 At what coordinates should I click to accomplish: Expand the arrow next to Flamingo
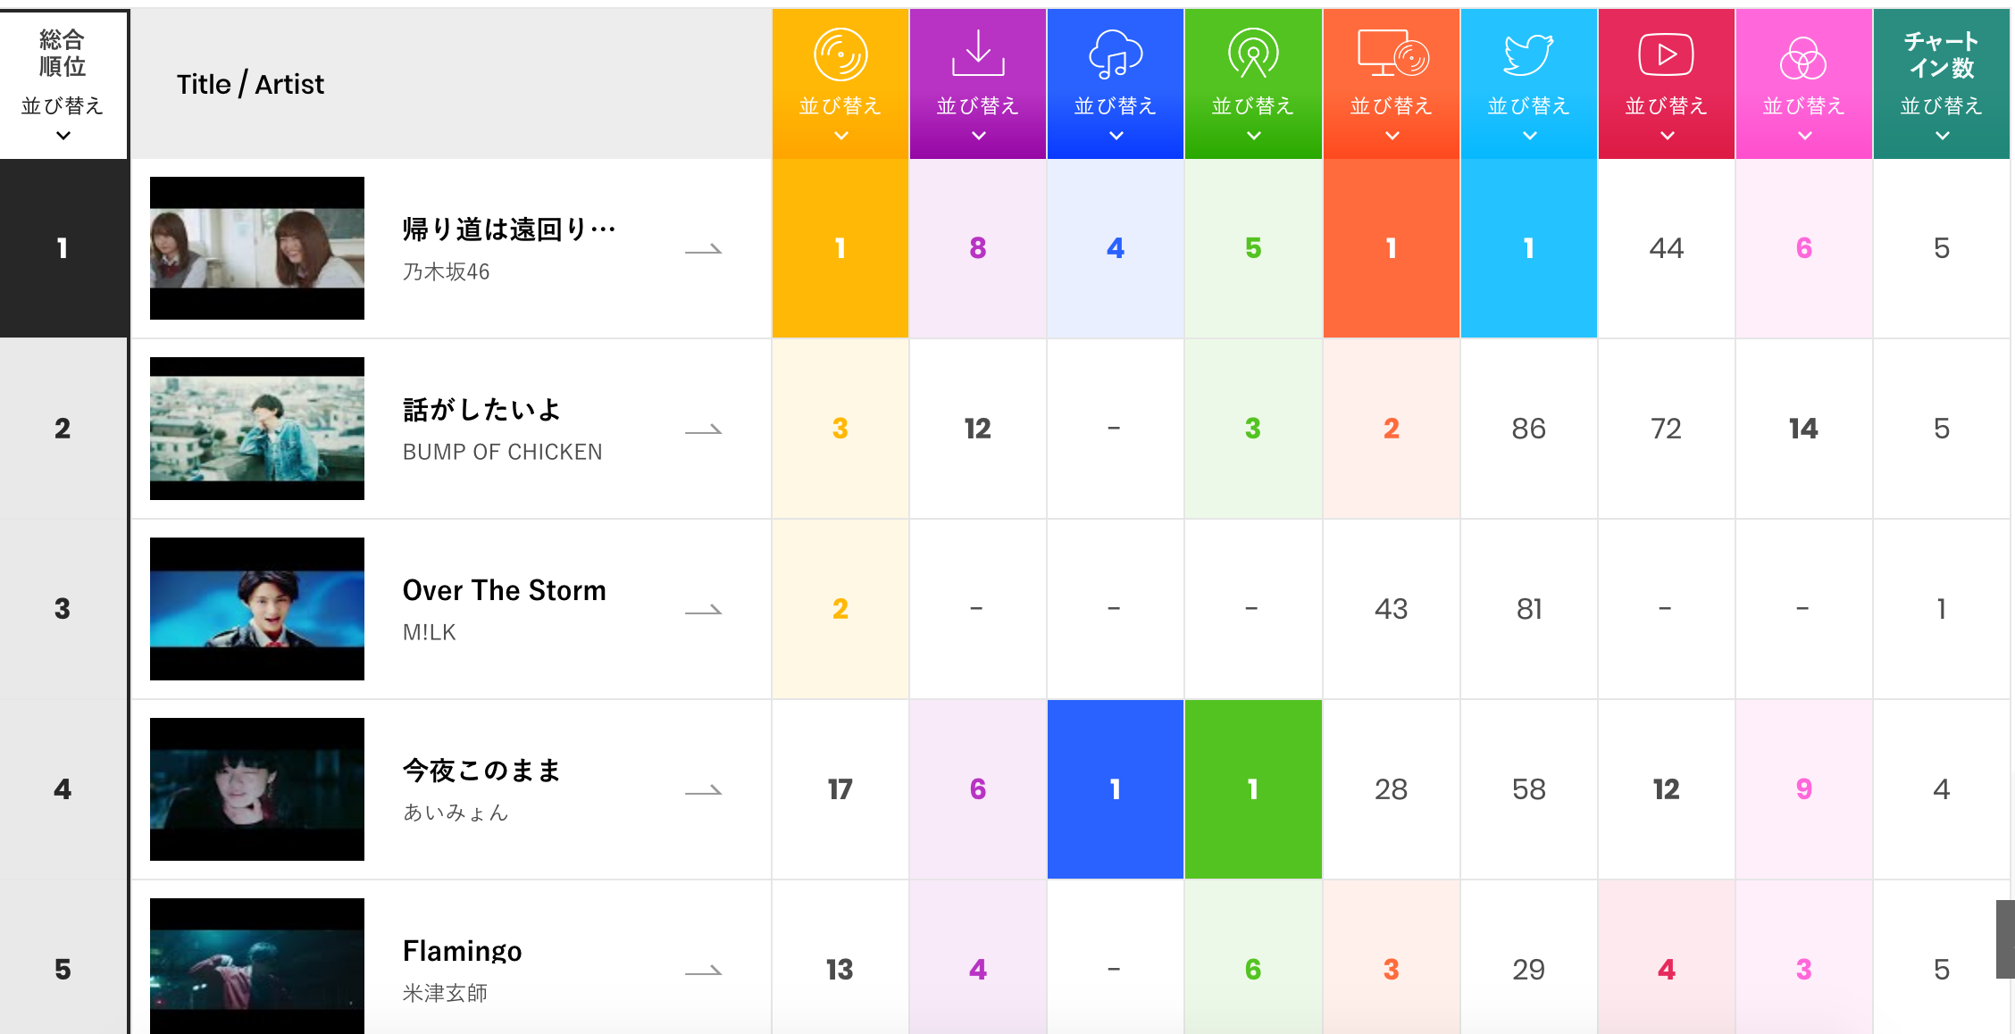(x=703, y=971)
